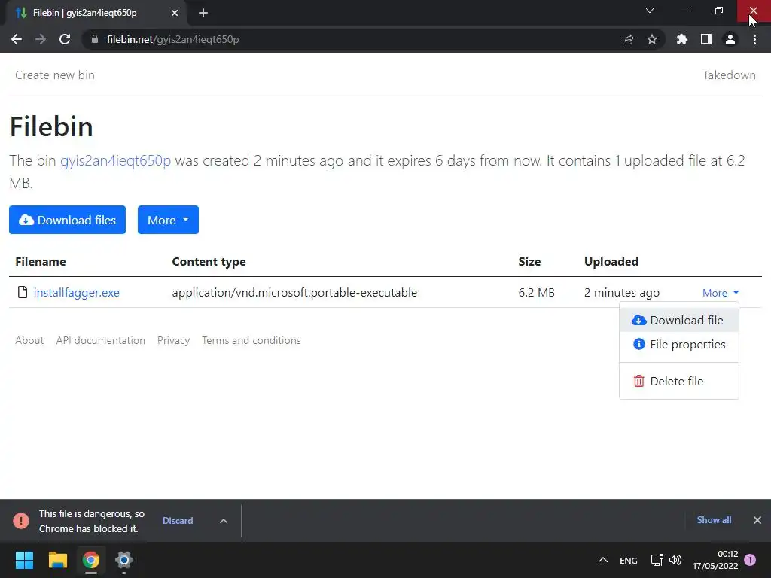This screenshot has width=771, height=578.
Task: Choose Delete file from the menu
Action: (x=679, y=381)
